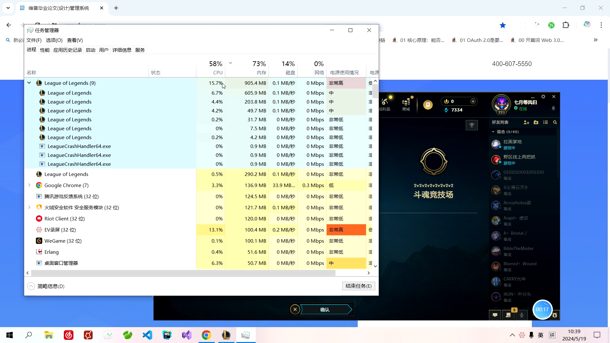
Task: Click the gold play badge icon in League client
Action: (x=428, y=104)
